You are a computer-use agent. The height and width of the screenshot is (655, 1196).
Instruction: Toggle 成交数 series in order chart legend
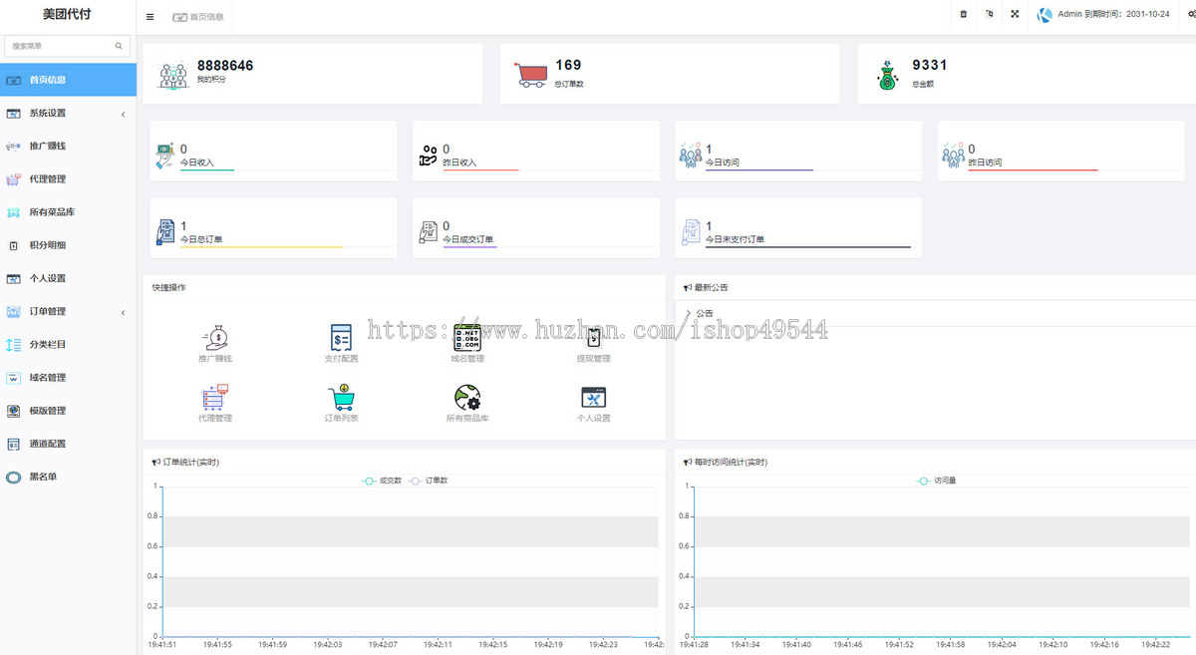[382, 480]
